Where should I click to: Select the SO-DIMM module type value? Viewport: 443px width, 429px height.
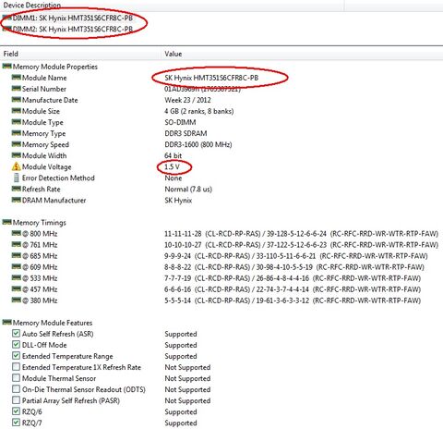click(180, 122)
